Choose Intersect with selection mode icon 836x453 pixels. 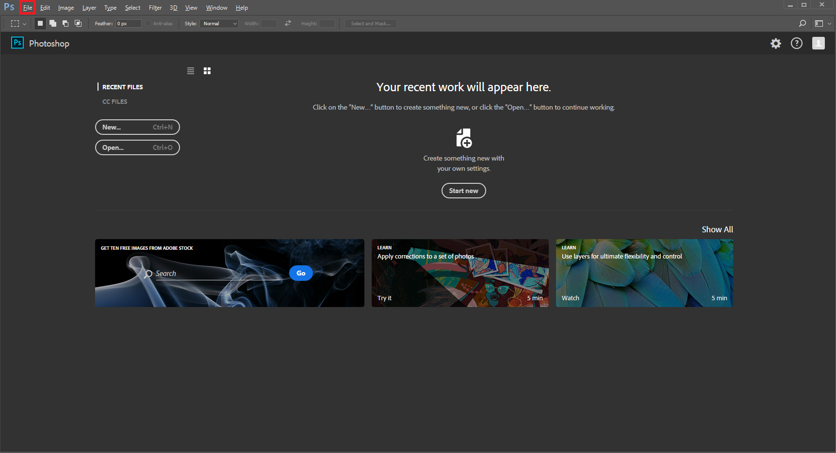point(78,23)
